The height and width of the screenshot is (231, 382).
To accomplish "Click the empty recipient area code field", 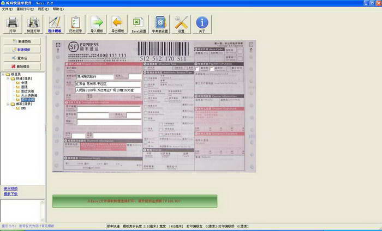I will (x=79, y=136).
